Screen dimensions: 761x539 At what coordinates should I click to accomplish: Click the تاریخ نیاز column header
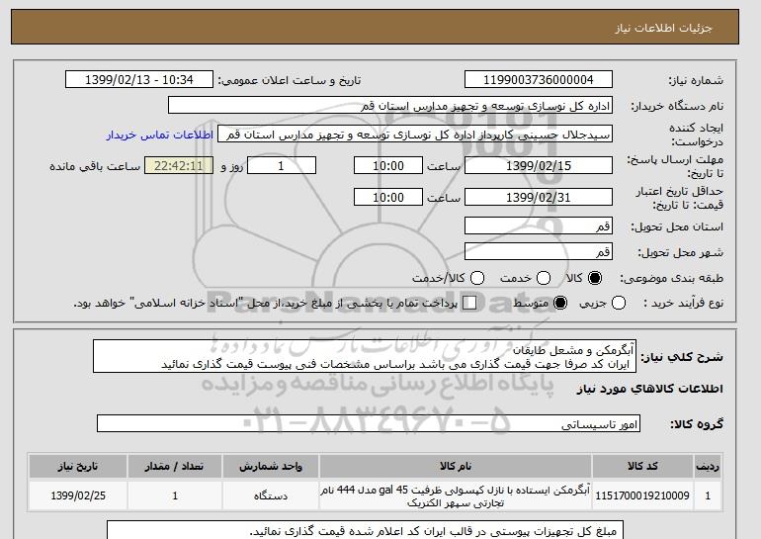78,466
